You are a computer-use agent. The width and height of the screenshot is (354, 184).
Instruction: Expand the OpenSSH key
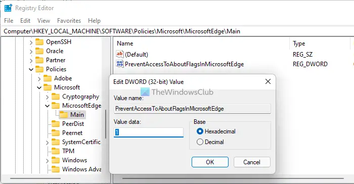31,42
